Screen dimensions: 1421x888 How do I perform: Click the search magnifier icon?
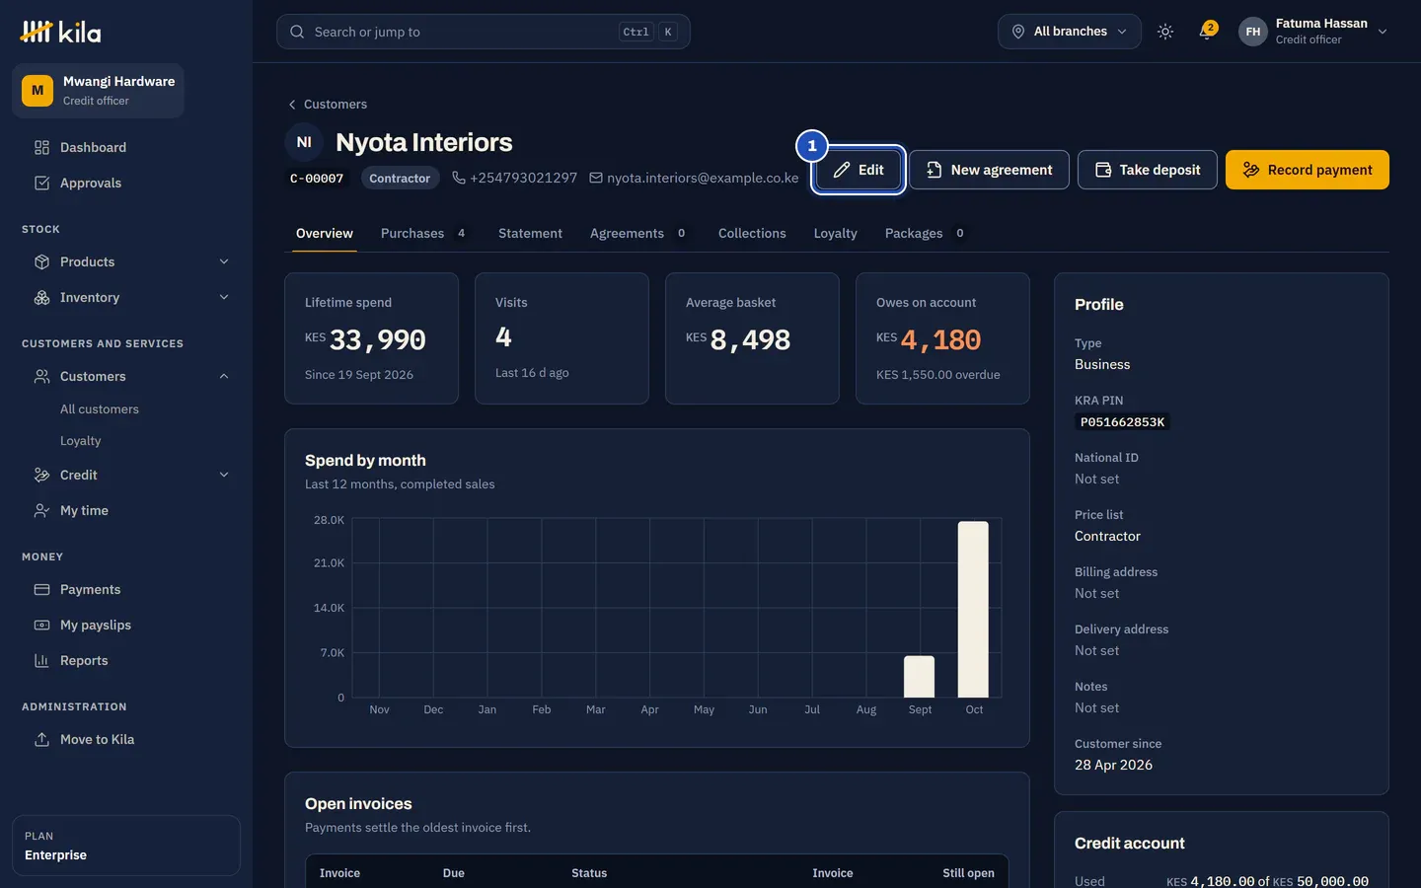pos(297,32)
